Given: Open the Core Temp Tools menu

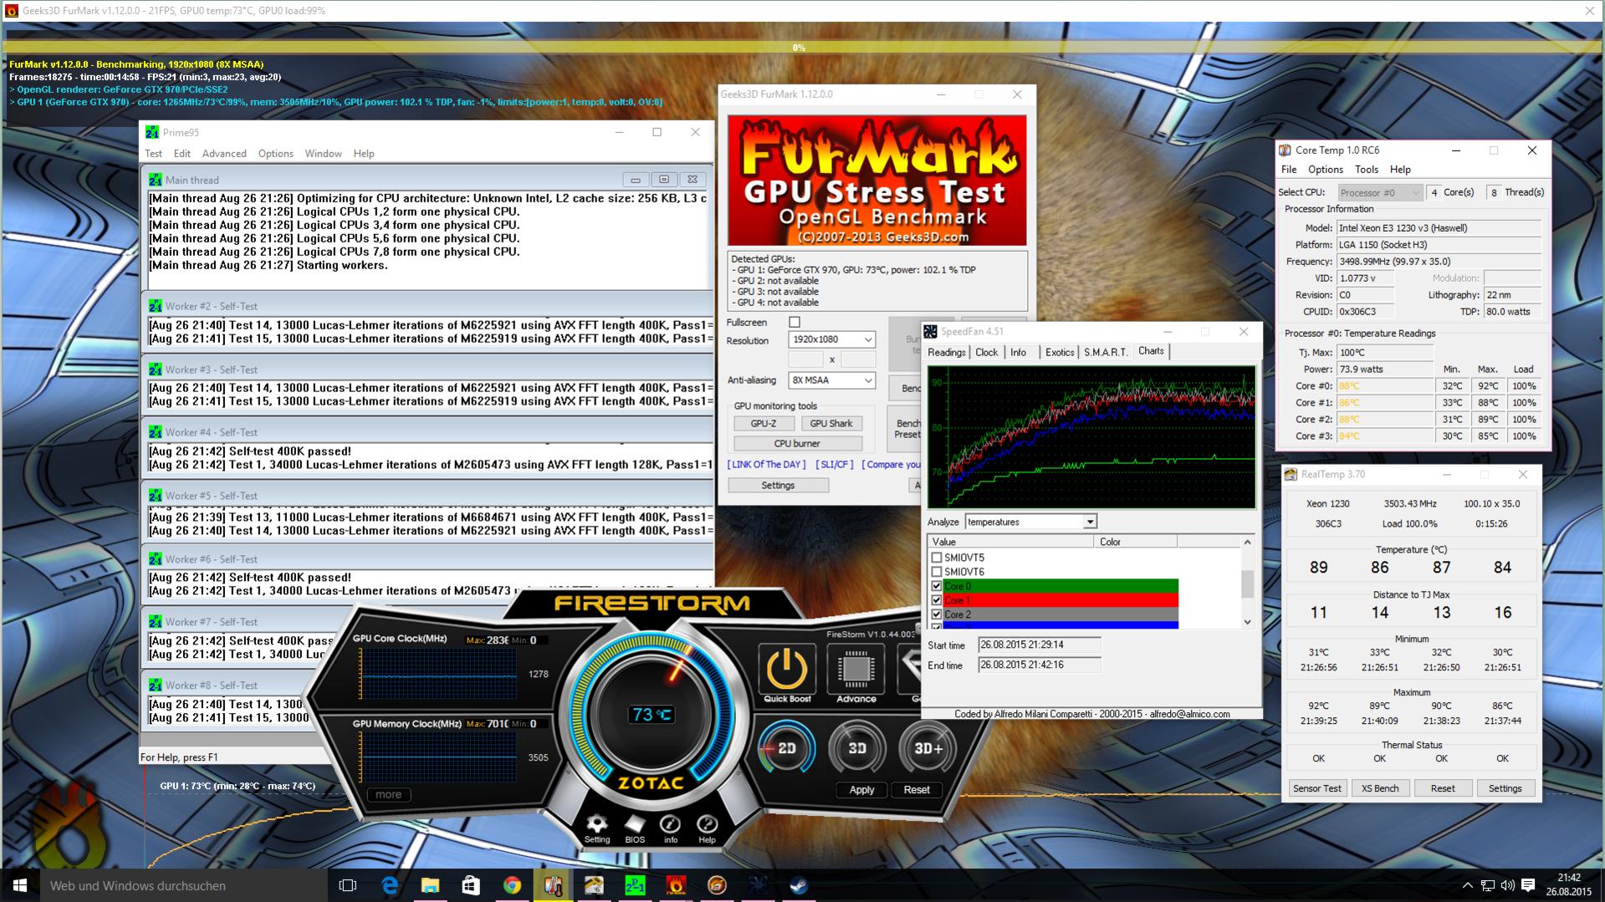Looking at the screenshot, I should (1366, 170).
